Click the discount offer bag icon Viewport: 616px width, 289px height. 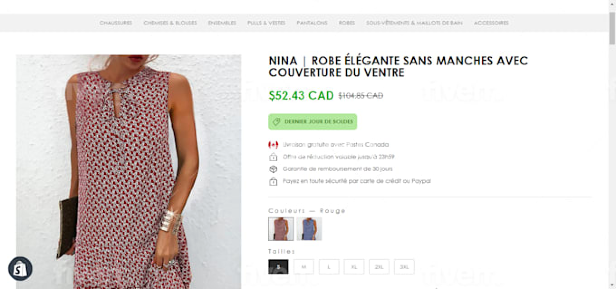pos(273,157)
